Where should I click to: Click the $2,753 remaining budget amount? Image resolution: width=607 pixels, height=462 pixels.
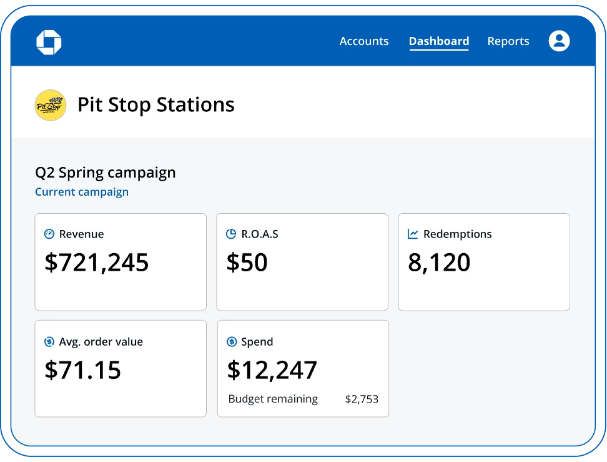point(362,399)
